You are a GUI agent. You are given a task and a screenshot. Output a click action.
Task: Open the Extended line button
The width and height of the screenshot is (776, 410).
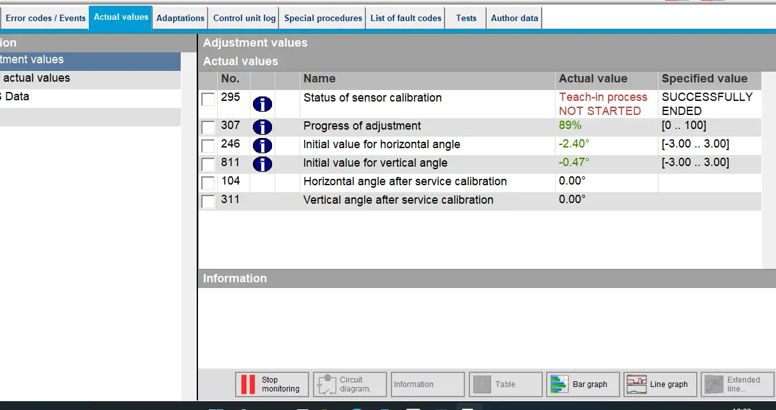[738, 384]
